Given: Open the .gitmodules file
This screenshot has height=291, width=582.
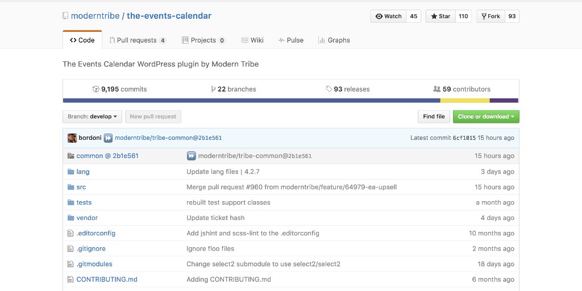Looking at the screenshot, I should tap(94, 264).
